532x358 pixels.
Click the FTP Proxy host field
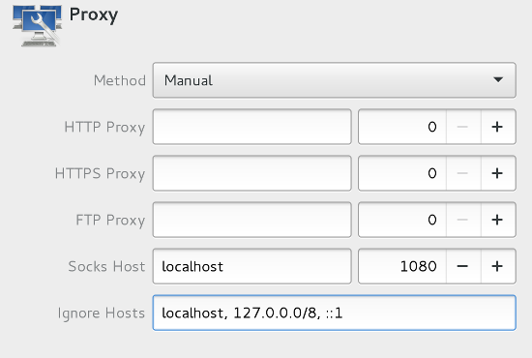pyautogui.click(x=252, y=220)
